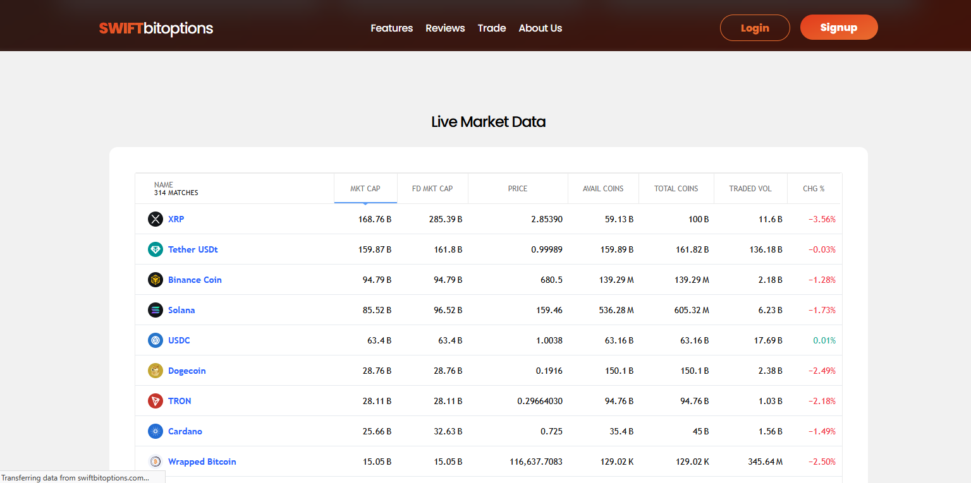
Task: Sort by the TOTAL COINS column
Action: (676, 189)
